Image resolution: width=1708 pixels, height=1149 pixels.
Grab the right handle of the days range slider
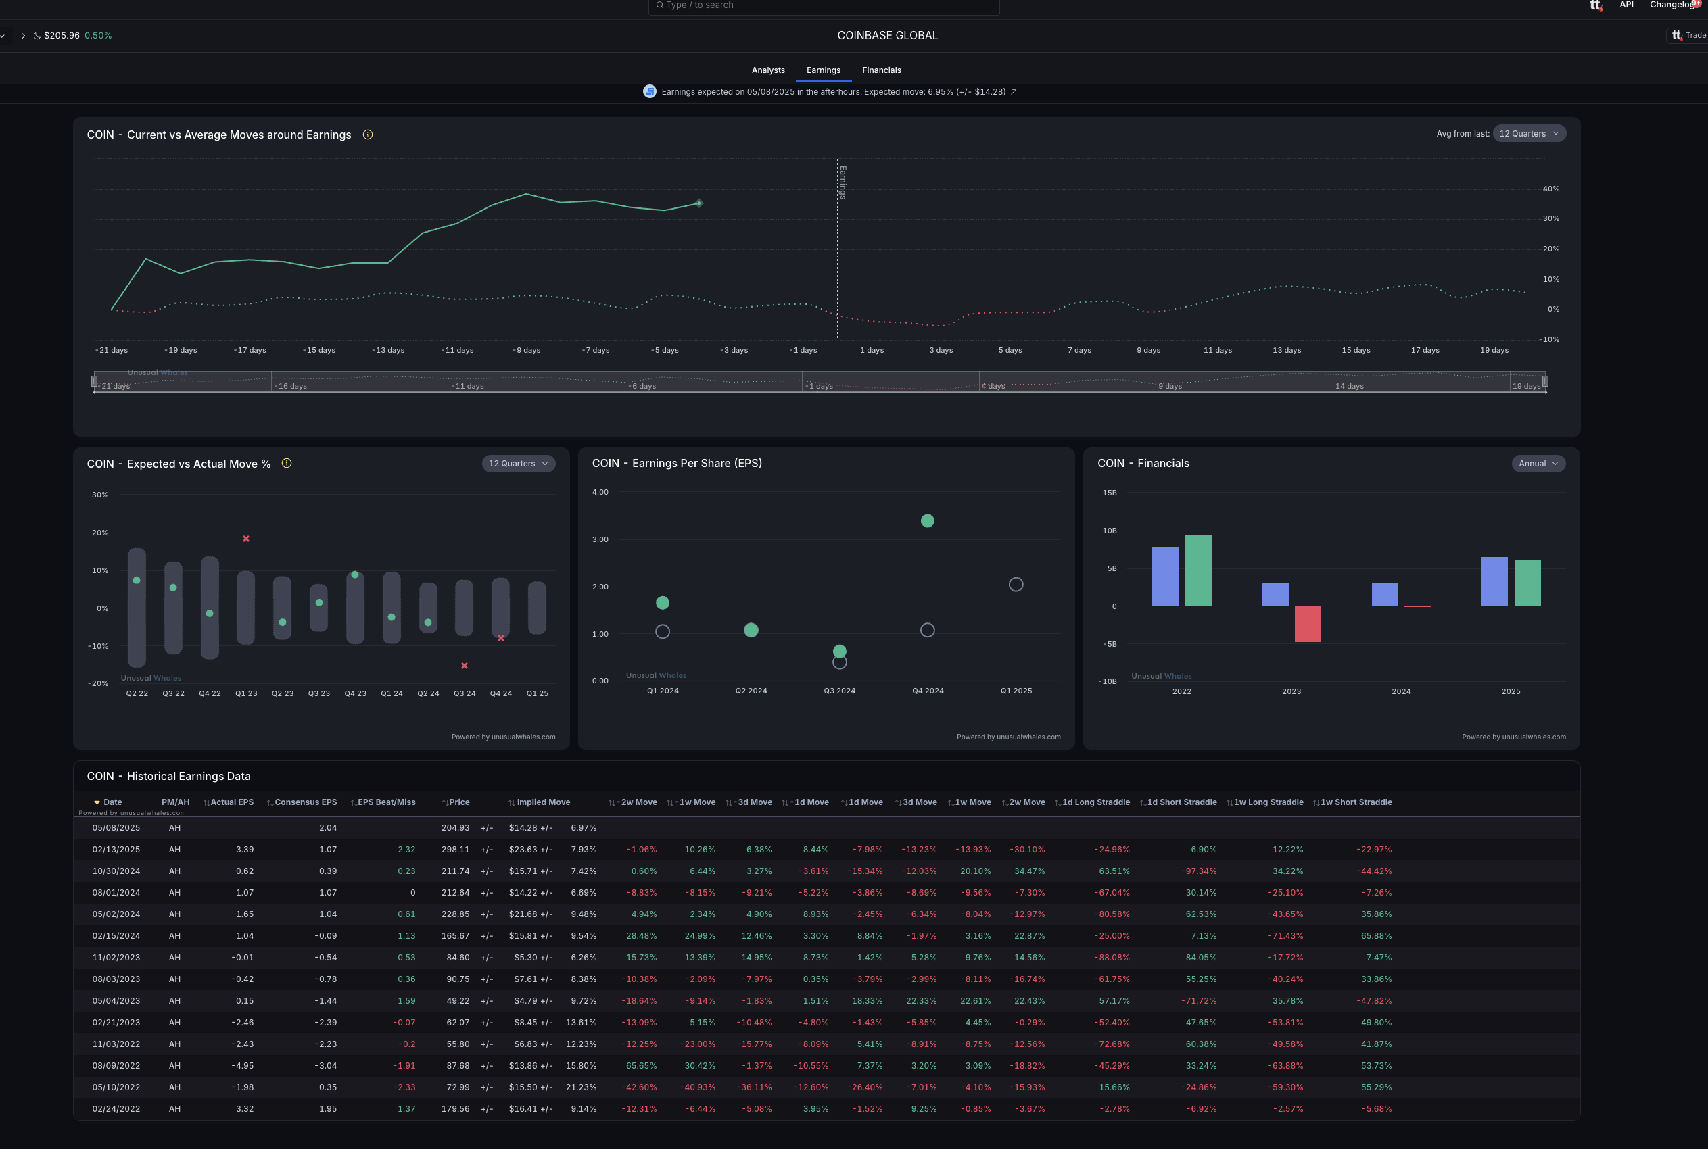point(1545,381)
